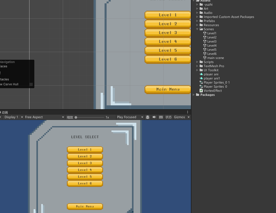Select the Level4 scene icon

coord(205,45)
